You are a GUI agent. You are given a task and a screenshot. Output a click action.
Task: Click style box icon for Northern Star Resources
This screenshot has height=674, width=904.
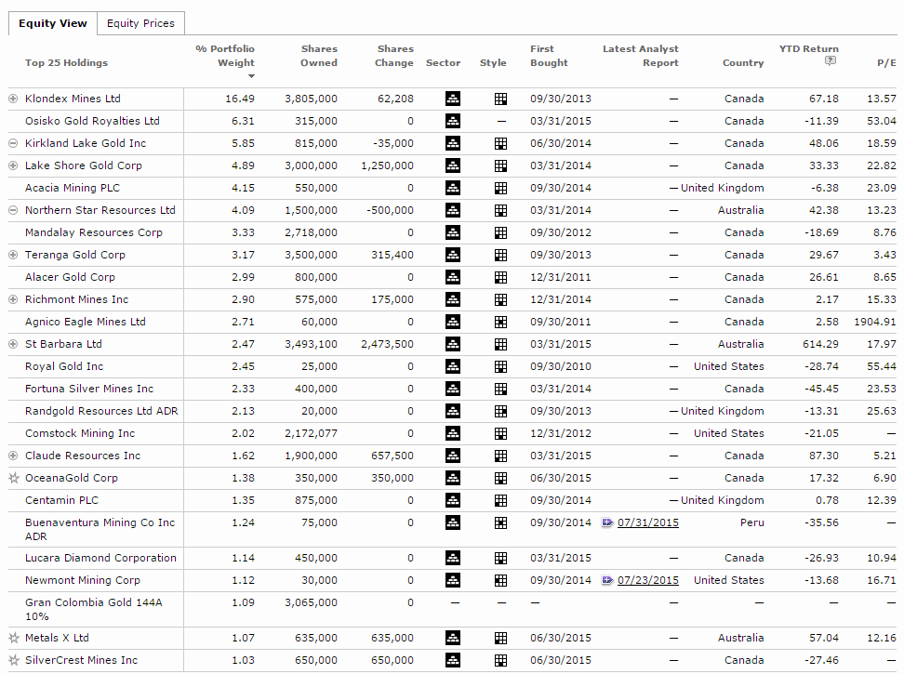pyautogui.click(x=501, y=211)
